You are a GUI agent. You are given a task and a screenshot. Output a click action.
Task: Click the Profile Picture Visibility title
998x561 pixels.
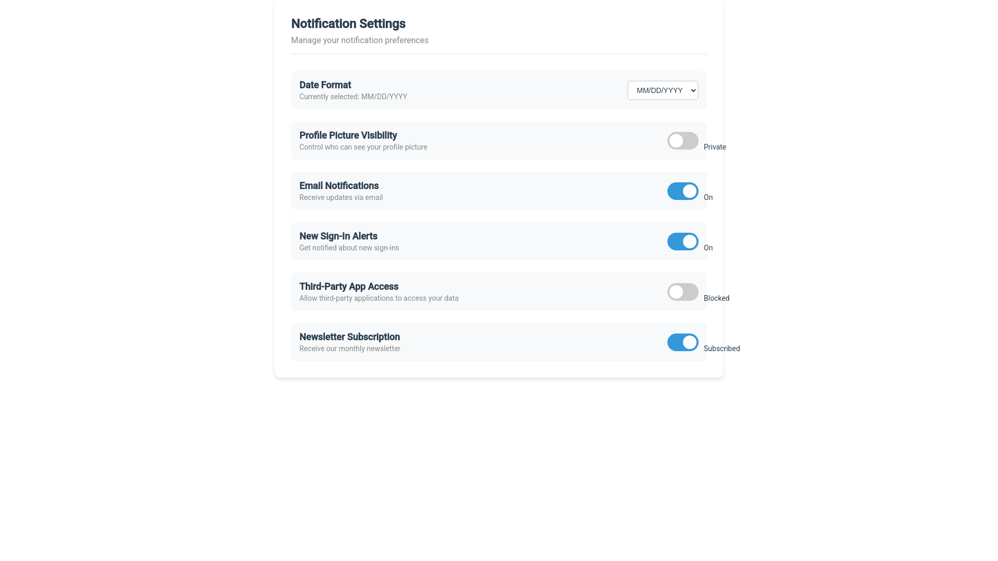click(348, 136)
